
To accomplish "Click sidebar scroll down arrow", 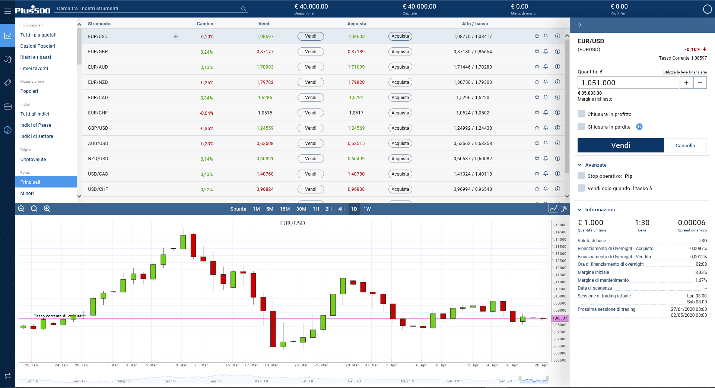I will [x=79, y=196].
